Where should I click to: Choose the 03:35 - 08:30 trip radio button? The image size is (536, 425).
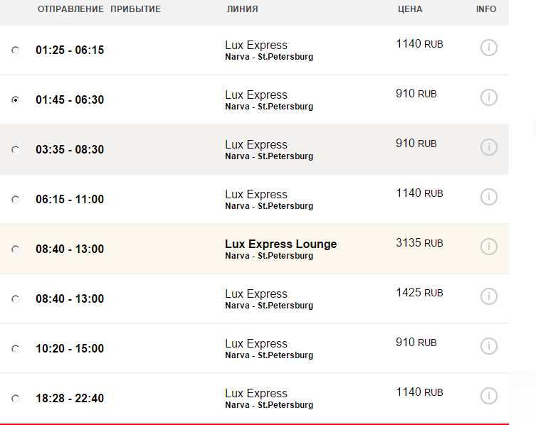coord(16,150)
